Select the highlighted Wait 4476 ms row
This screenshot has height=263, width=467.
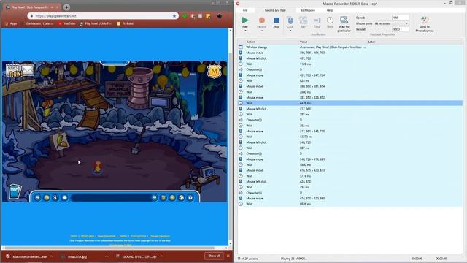click(350, 103)
